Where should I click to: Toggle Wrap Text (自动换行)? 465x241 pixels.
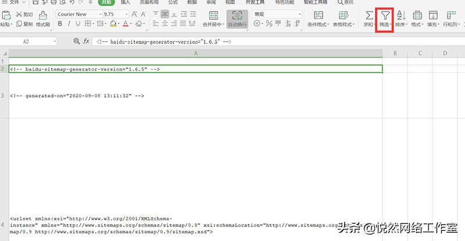click(x=237, y=19)
